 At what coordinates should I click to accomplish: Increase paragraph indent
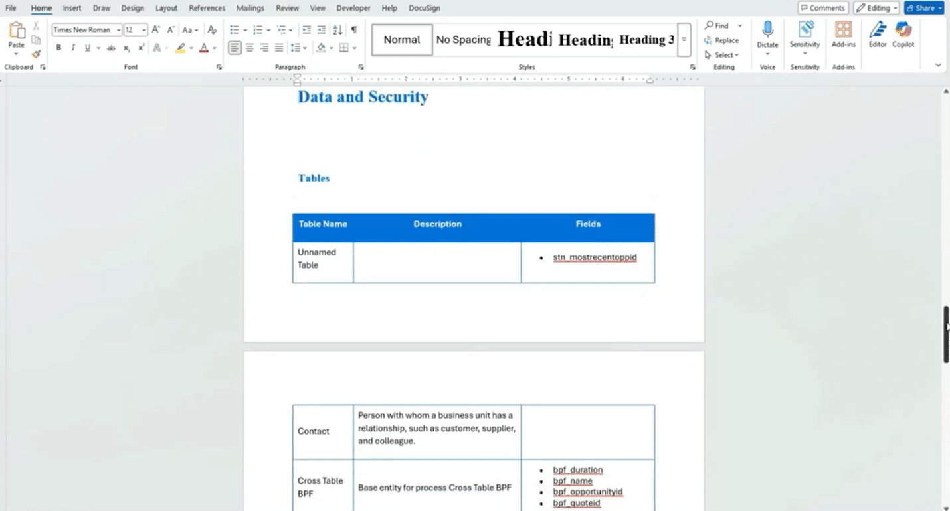point(322,29)
